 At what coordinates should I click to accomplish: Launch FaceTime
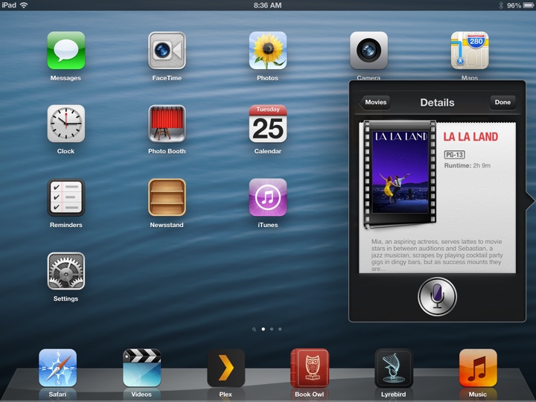pos(167,51)
